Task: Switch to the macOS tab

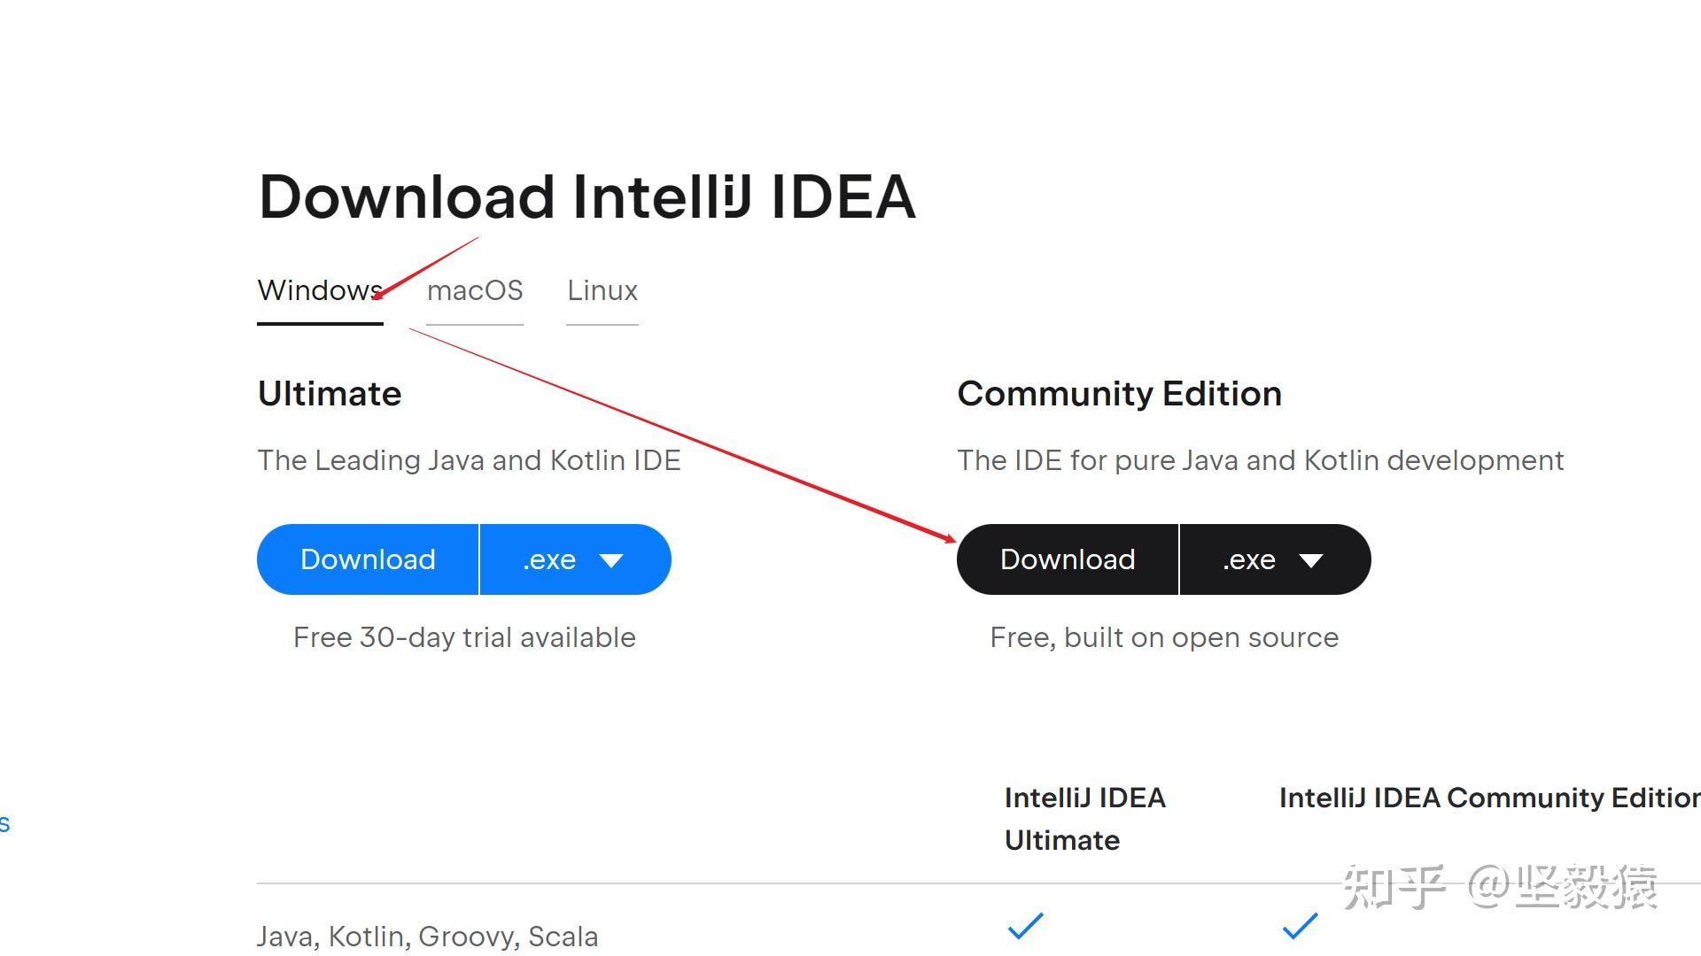Action: 475,291
